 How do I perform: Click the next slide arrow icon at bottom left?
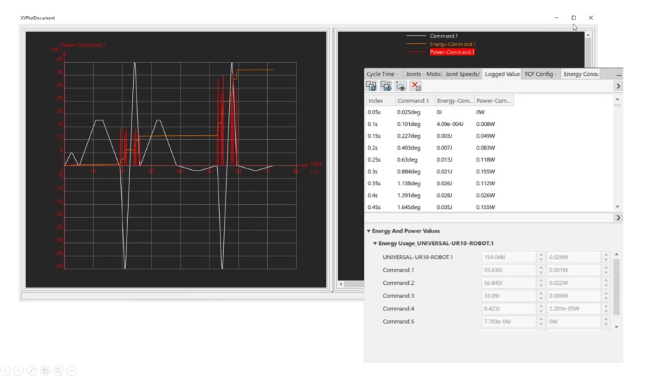point(18,371)
